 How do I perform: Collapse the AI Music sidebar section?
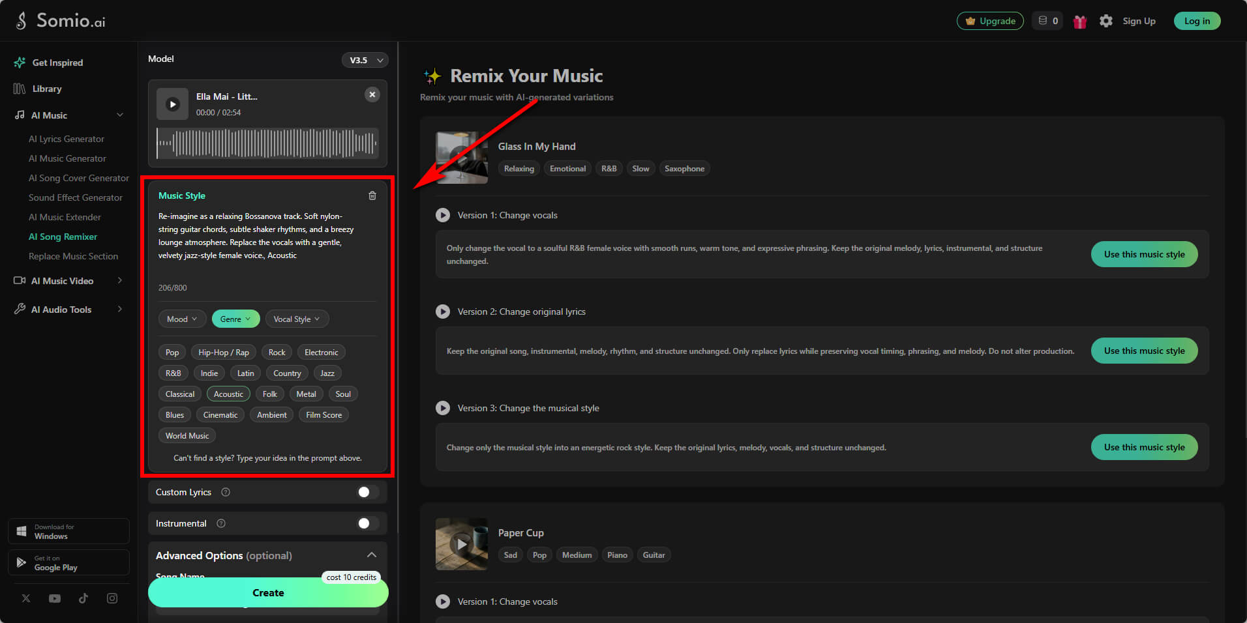(120, 115)
